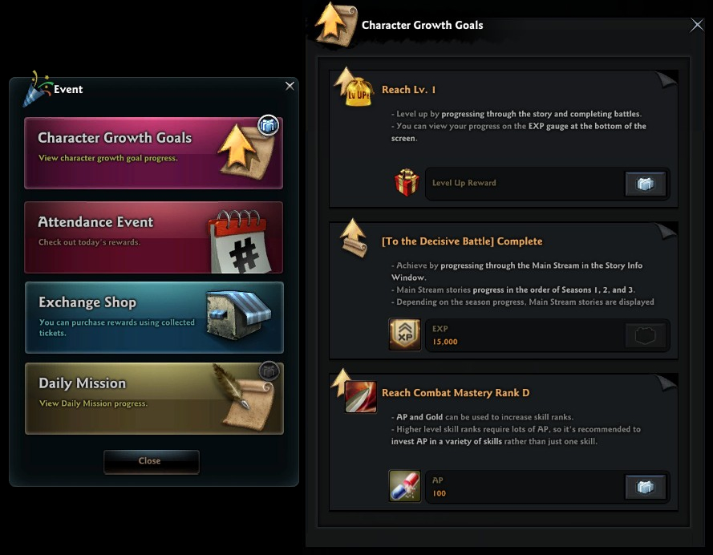This screenshot has height=555, width=713.
Task: Open the Attendance Event entry
Action: [154, 237]
